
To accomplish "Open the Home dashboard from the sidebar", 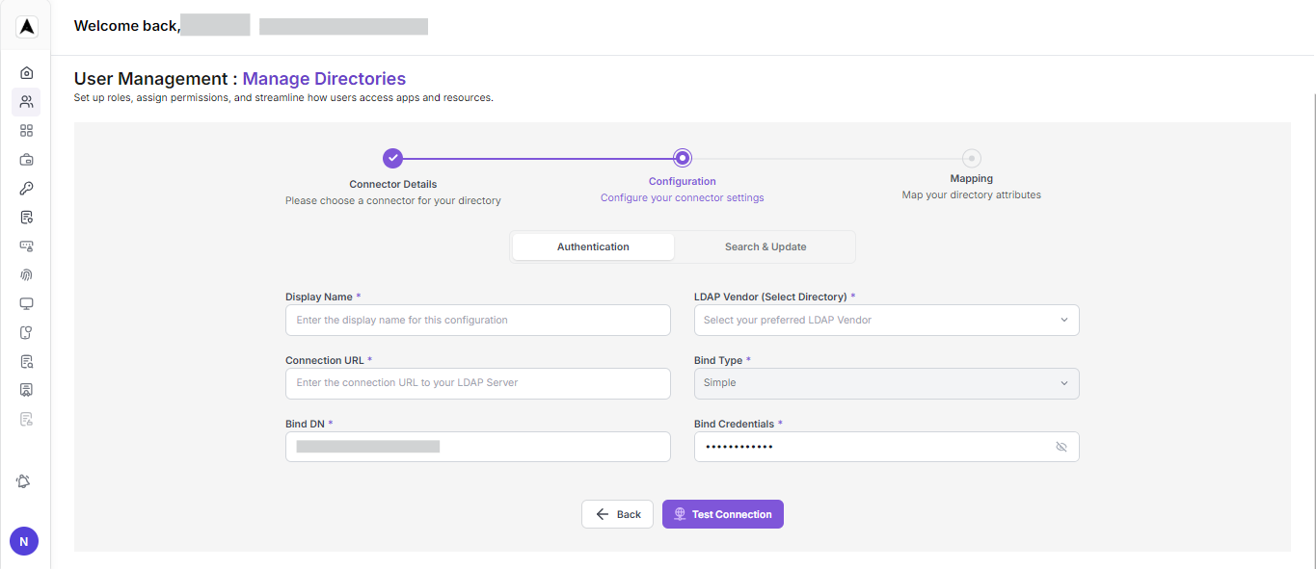I will 26,72.
